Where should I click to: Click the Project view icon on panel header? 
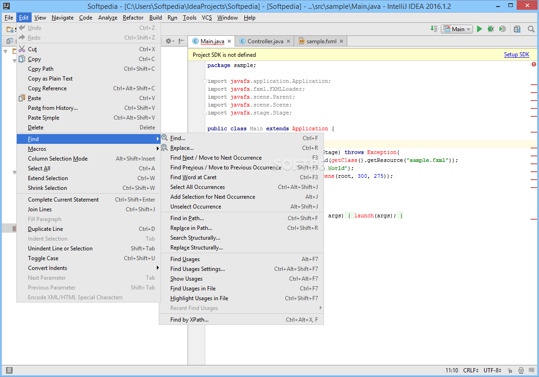tap(10, 41)
